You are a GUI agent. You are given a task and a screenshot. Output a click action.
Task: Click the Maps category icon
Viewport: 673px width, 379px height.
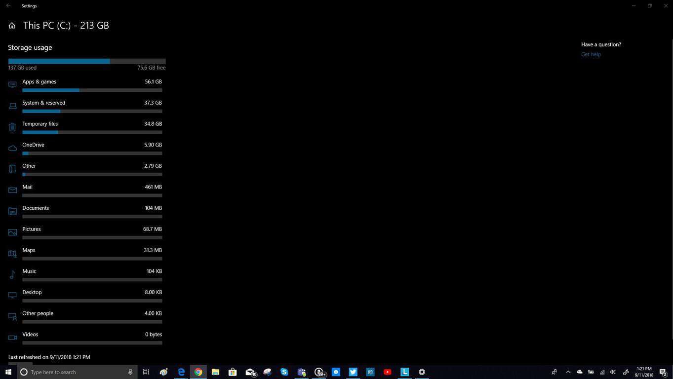12,254
